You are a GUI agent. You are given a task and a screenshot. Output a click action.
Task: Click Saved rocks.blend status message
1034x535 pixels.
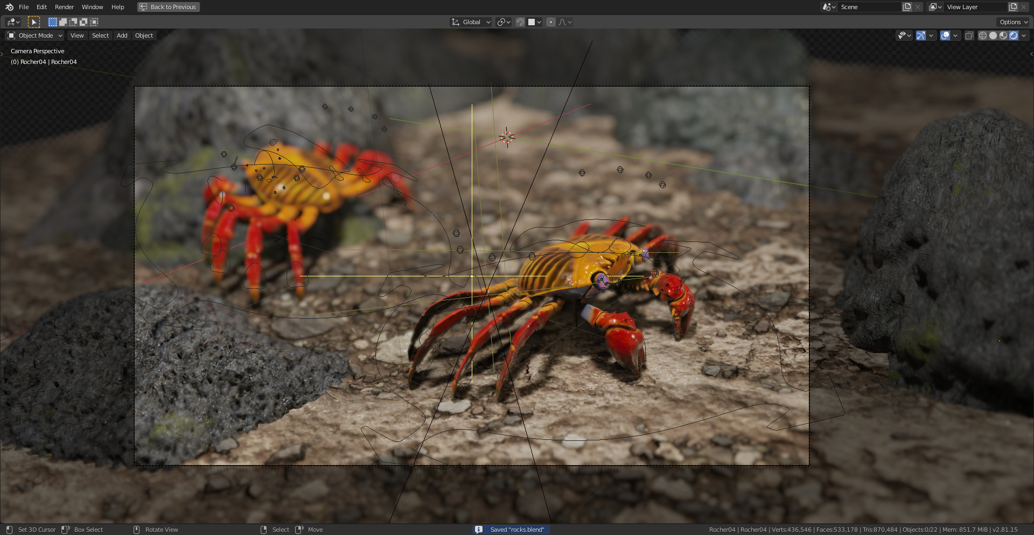coord(517,530)
